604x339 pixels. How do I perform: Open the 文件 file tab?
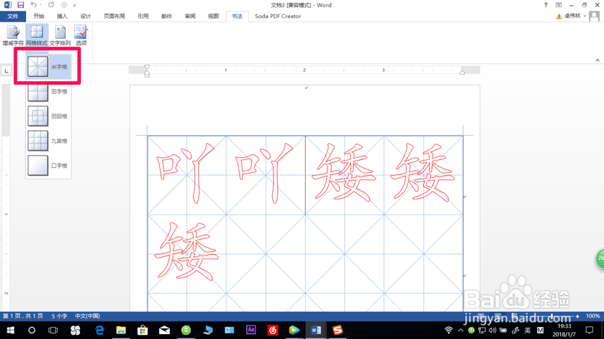tap(13, 16)
